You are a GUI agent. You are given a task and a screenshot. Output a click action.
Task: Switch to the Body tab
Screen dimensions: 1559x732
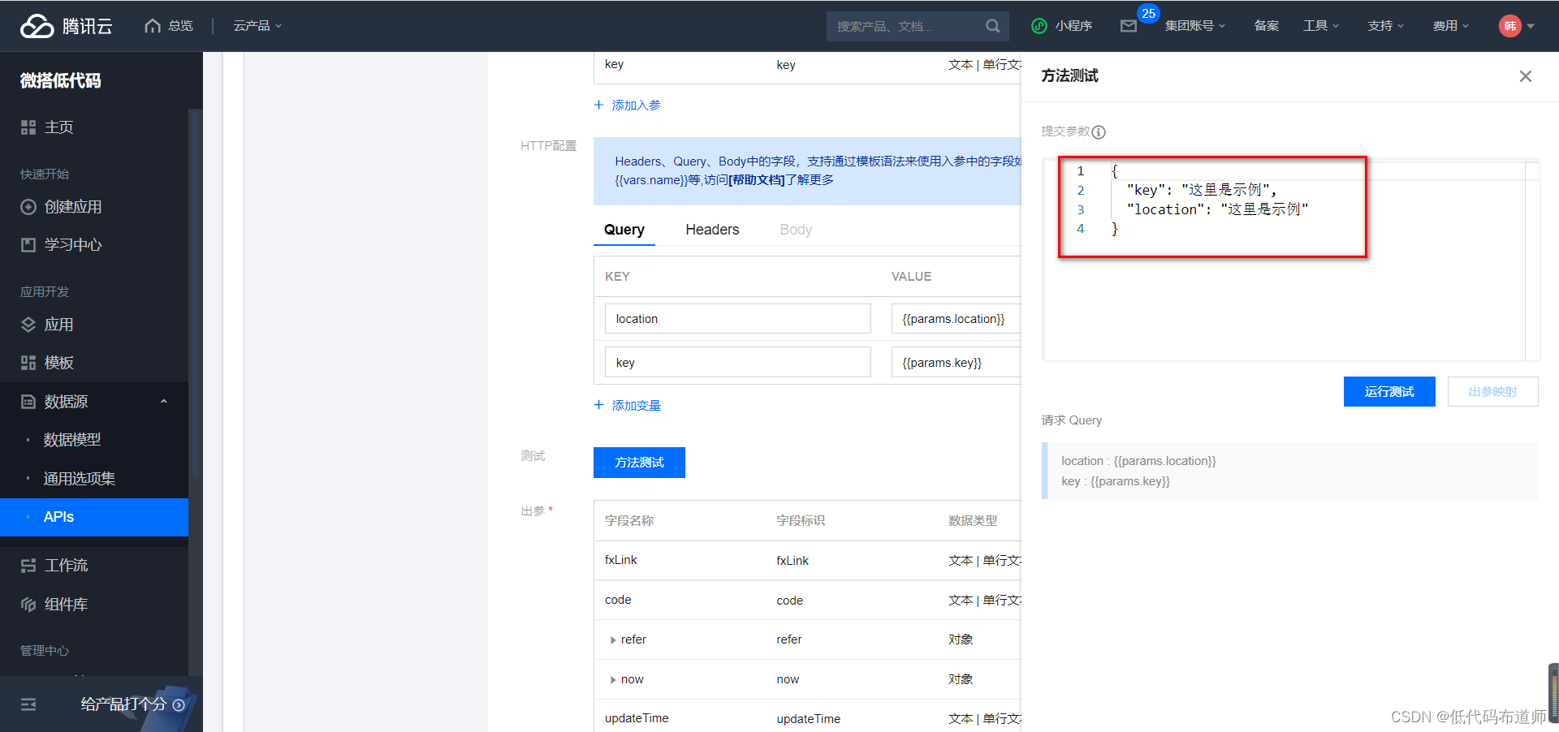click(796, 230)
